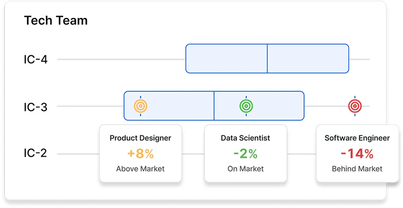Open the Product Designer market card
This screenshot has height=208, width=403.
(141, 153)
